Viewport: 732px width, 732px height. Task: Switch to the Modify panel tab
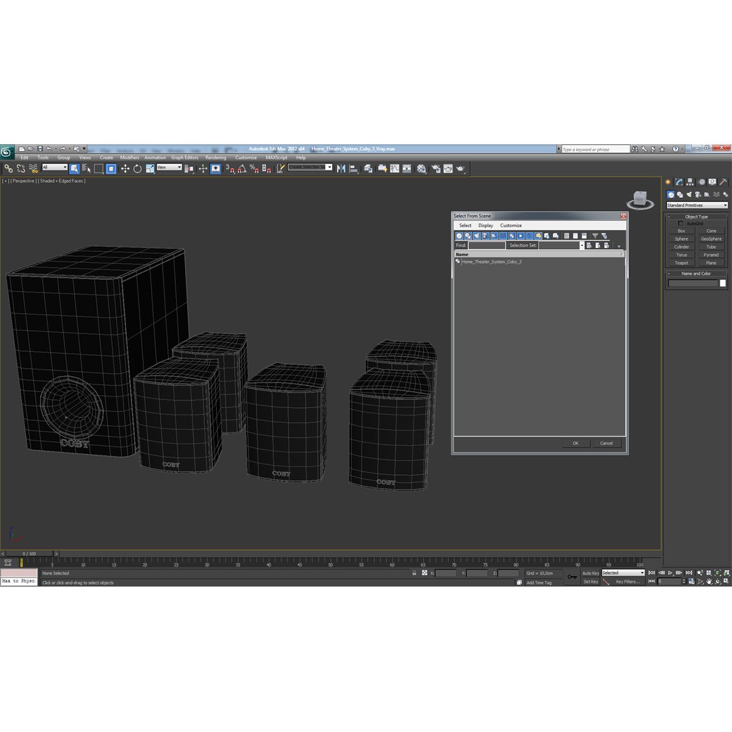[678, 182]
